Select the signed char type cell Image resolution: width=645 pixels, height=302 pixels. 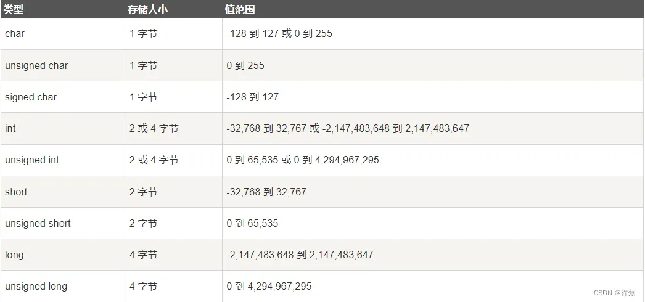31,97
